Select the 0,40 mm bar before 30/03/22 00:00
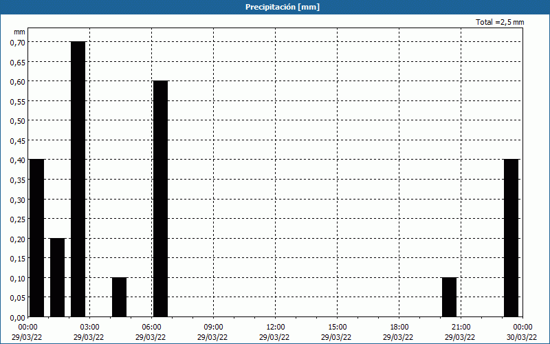The width and height of the screenshot is (550, 344). coord(511,238)
